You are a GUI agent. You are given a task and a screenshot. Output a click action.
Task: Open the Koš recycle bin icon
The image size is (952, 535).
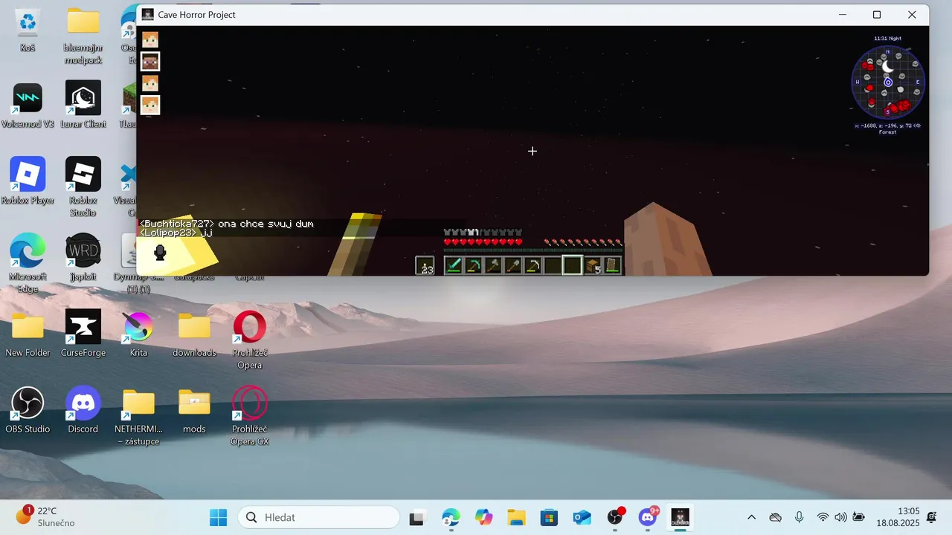point(28,30)
